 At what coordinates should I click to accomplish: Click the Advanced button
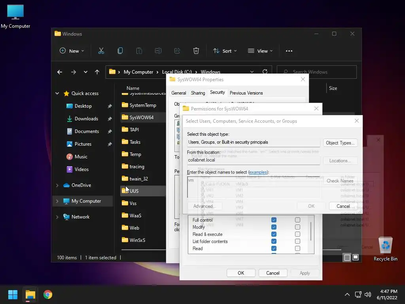point(204,206)
